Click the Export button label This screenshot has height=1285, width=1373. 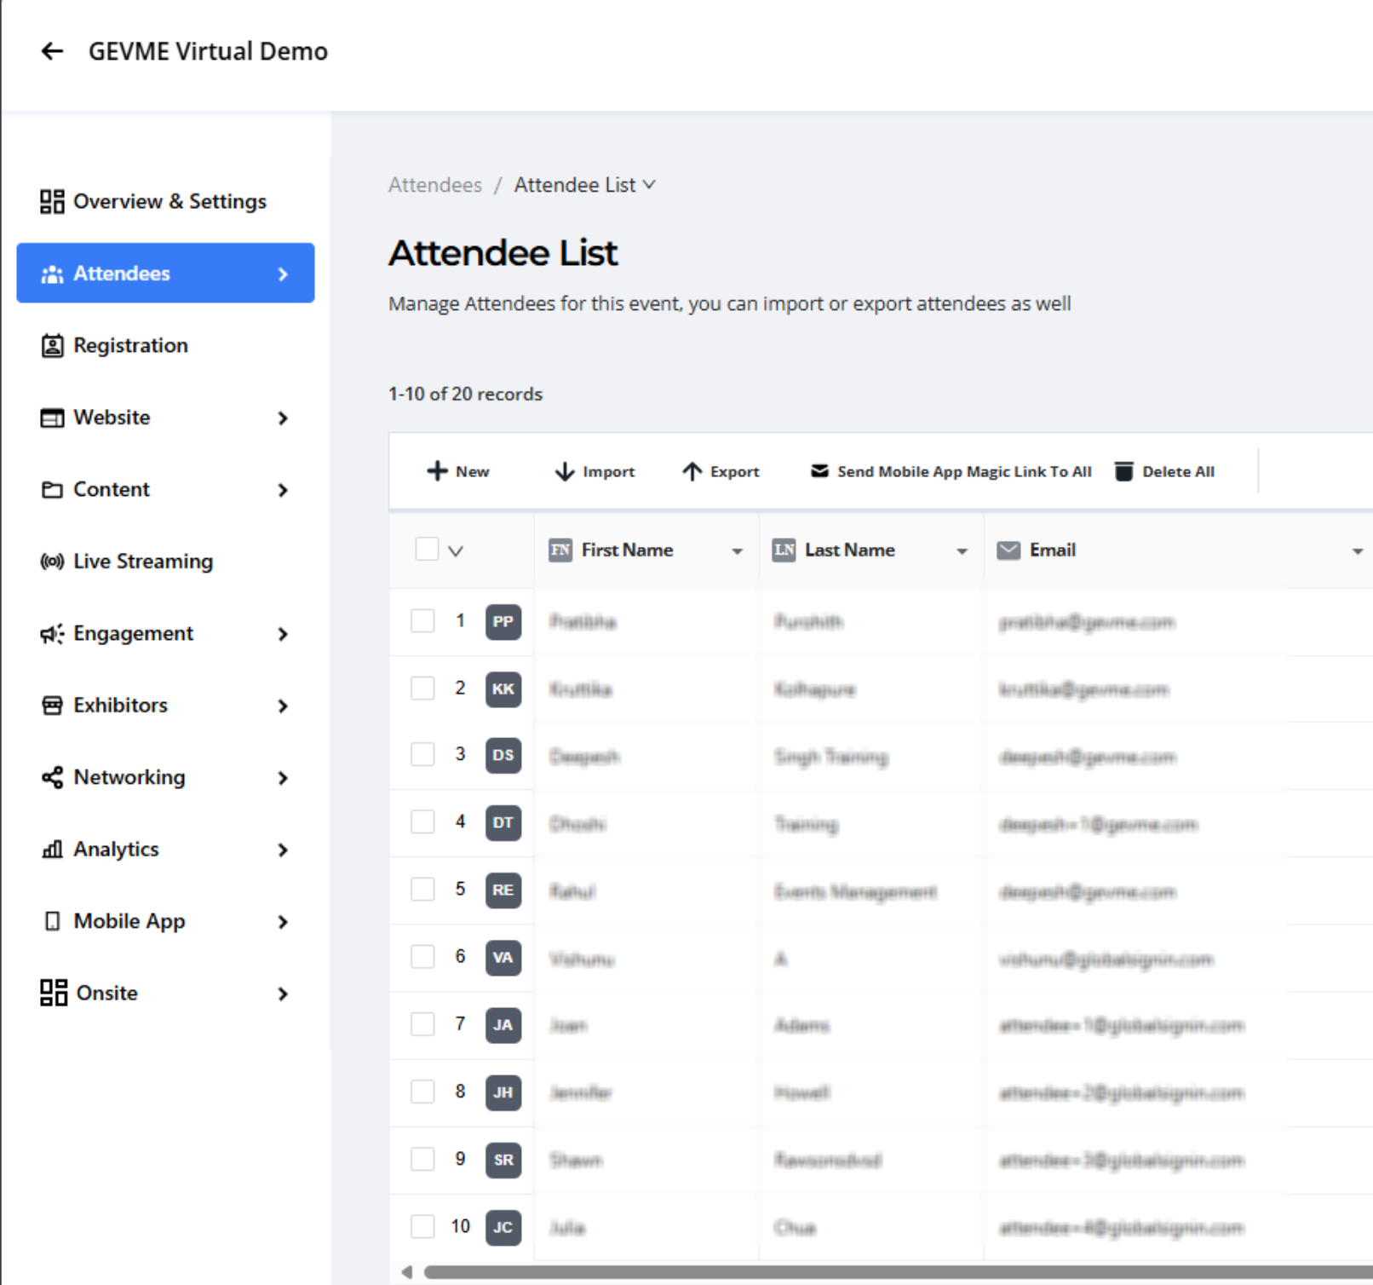click(735, 472)
